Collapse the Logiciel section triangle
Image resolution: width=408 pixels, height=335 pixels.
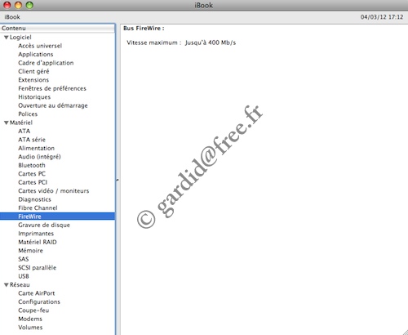7,38
